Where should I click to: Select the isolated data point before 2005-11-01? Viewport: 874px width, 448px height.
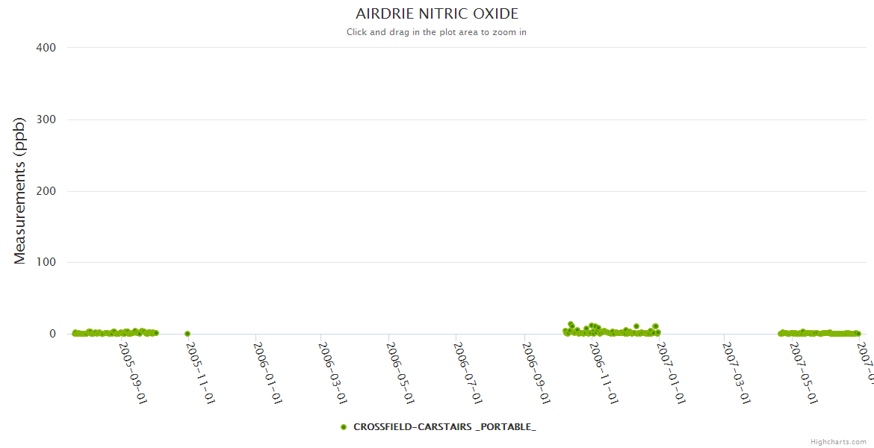point(187,334)
